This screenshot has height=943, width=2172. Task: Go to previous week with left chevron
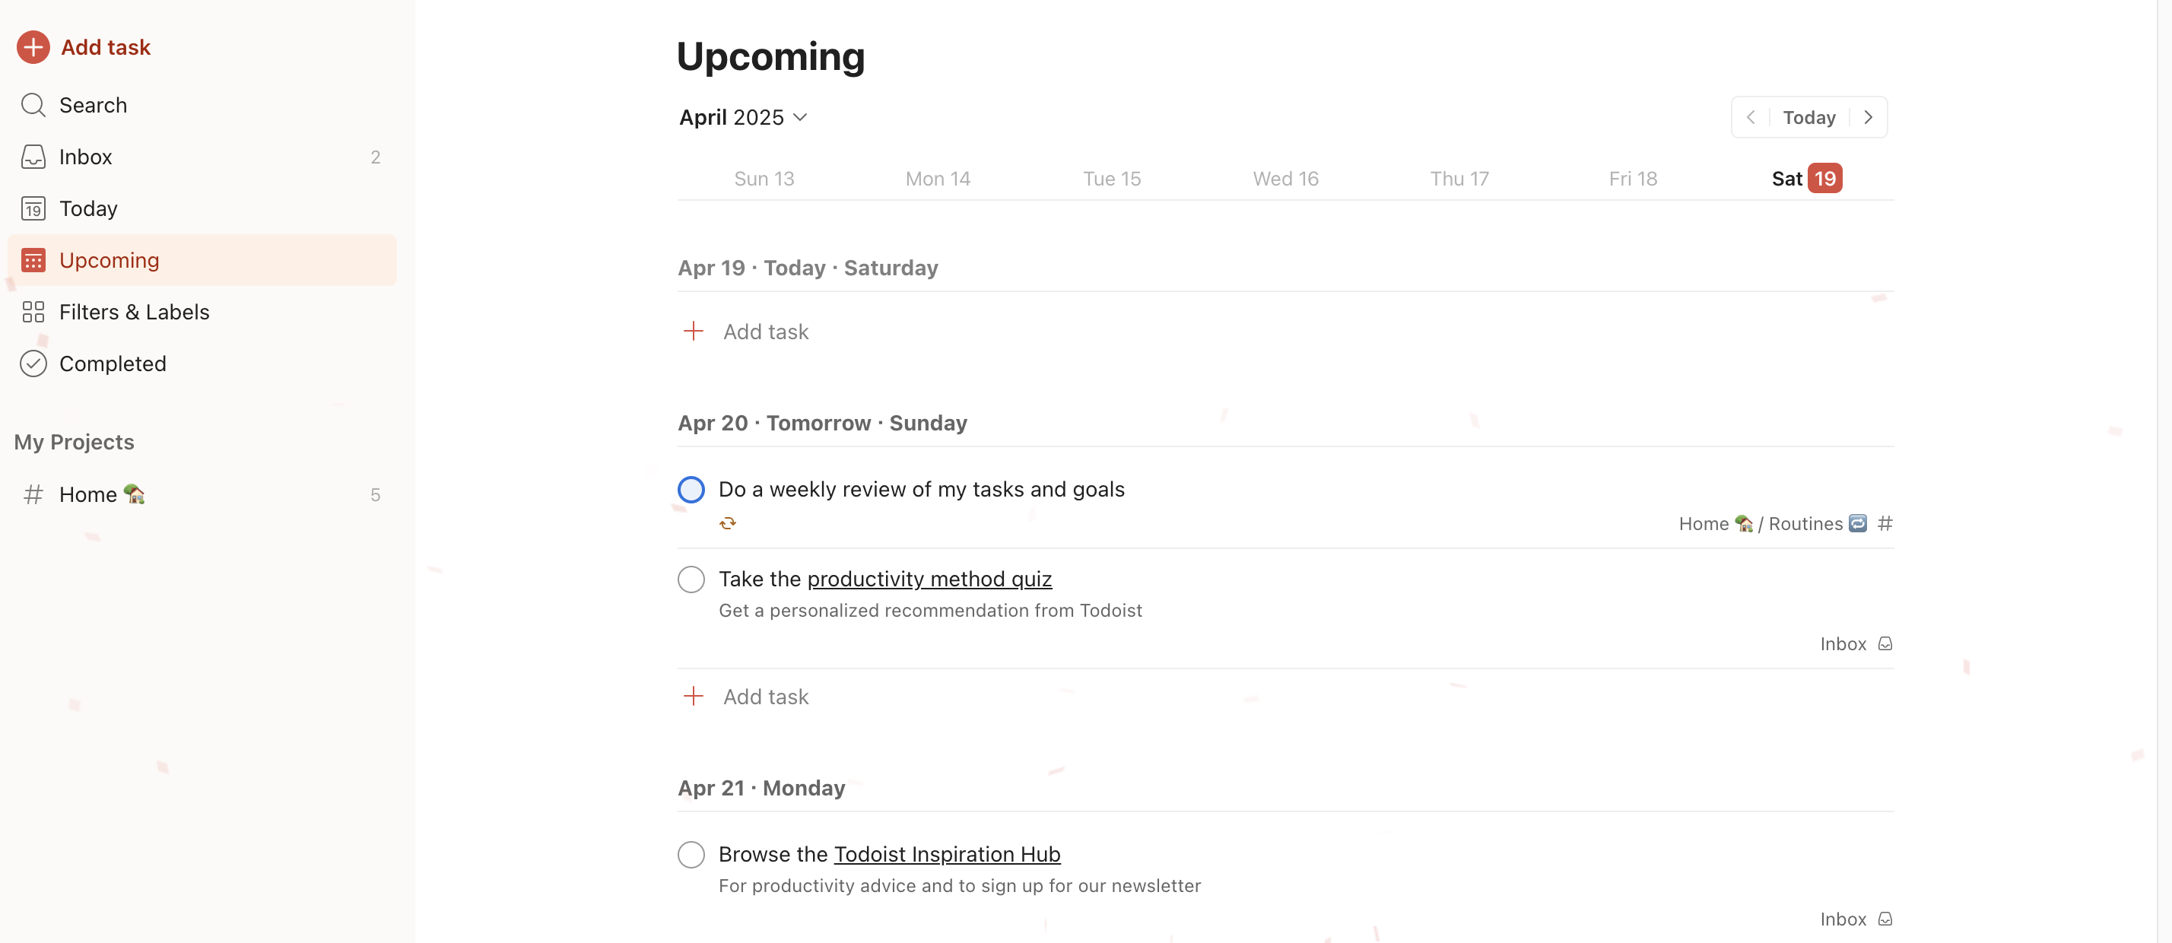click(1751, 117)
